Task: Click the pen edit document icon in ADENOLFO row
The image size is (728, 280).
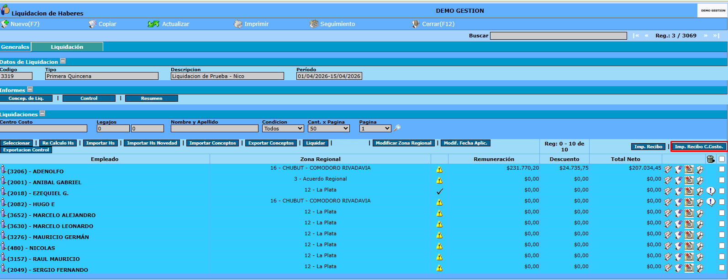Action: 678,169
